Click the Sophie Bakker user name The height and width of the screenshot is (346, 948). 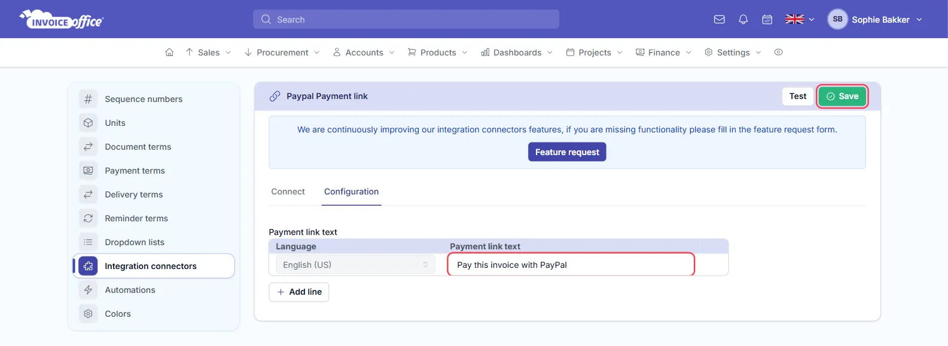(x=880, y=20)
